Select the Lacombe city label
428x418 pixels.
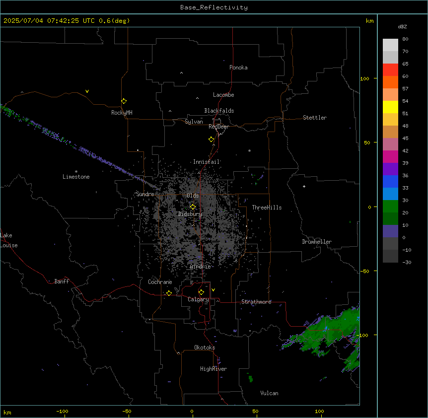pos(223,95)
